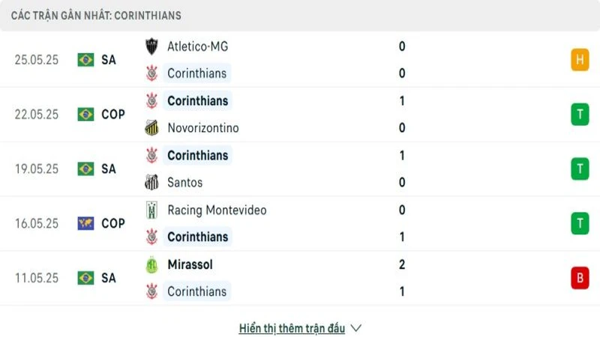This screenshot has height=337, width=600.
Task: Click the world flag icon on 16.05.25 row
Action: coord(85,223)
